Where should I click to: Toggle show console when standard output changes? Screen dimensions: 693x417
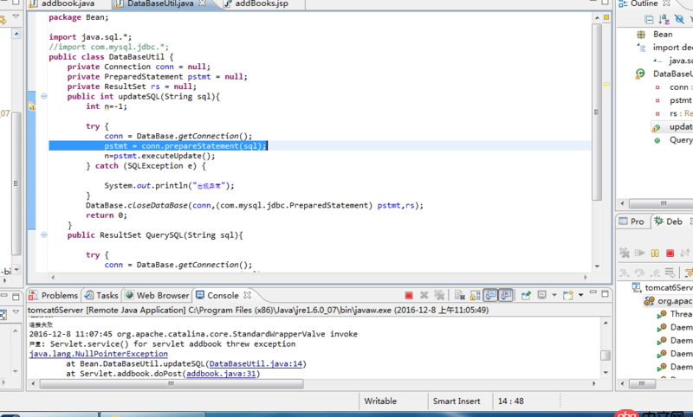coord(489,296)
